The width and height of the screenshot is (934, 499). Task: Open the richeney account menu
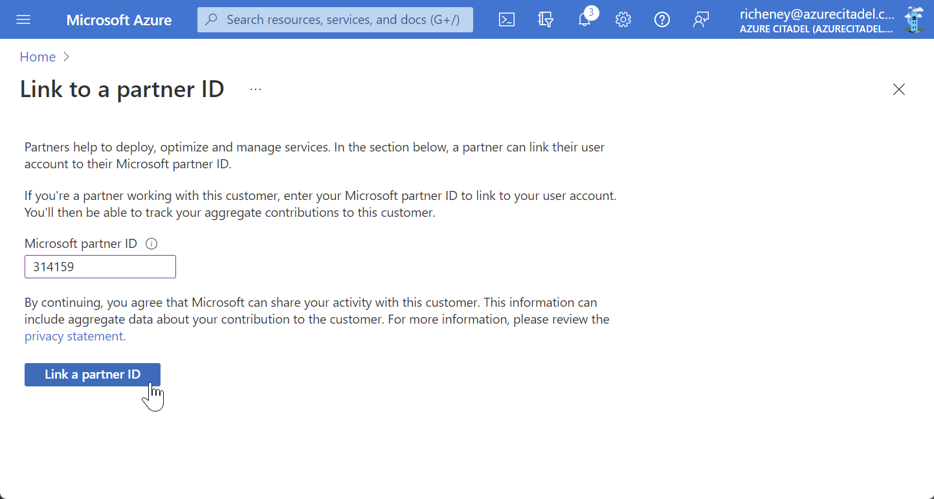pos(816,19)
